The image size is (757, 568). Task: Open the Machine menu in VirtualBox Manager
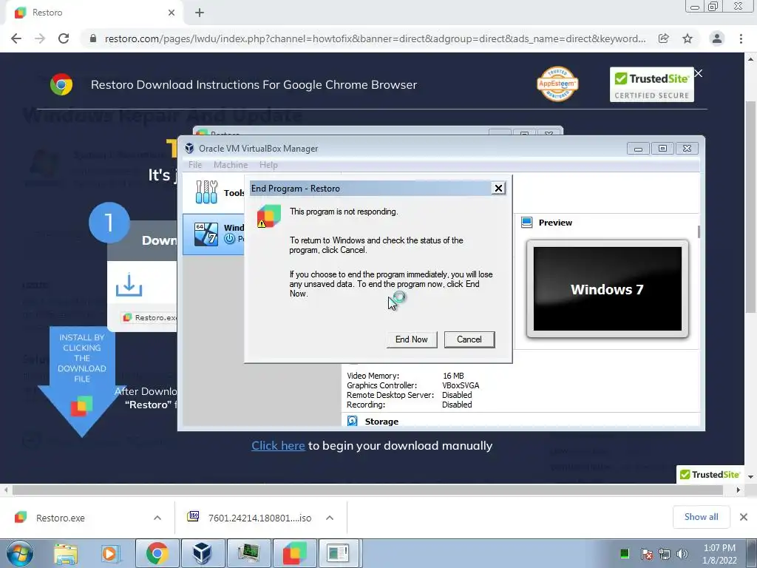coord(231,165)
